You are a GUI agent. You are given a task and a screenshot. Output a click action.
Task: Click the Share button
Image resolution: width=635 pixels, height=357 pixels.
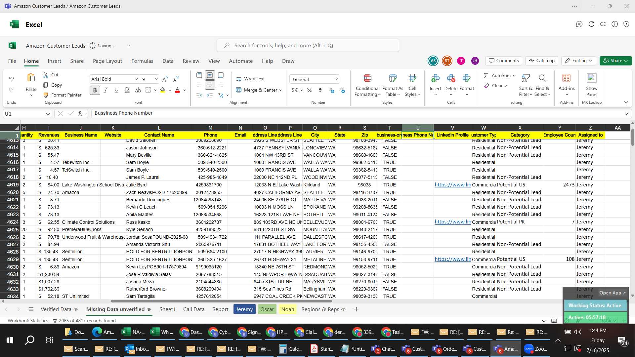(x=615, y=60)
